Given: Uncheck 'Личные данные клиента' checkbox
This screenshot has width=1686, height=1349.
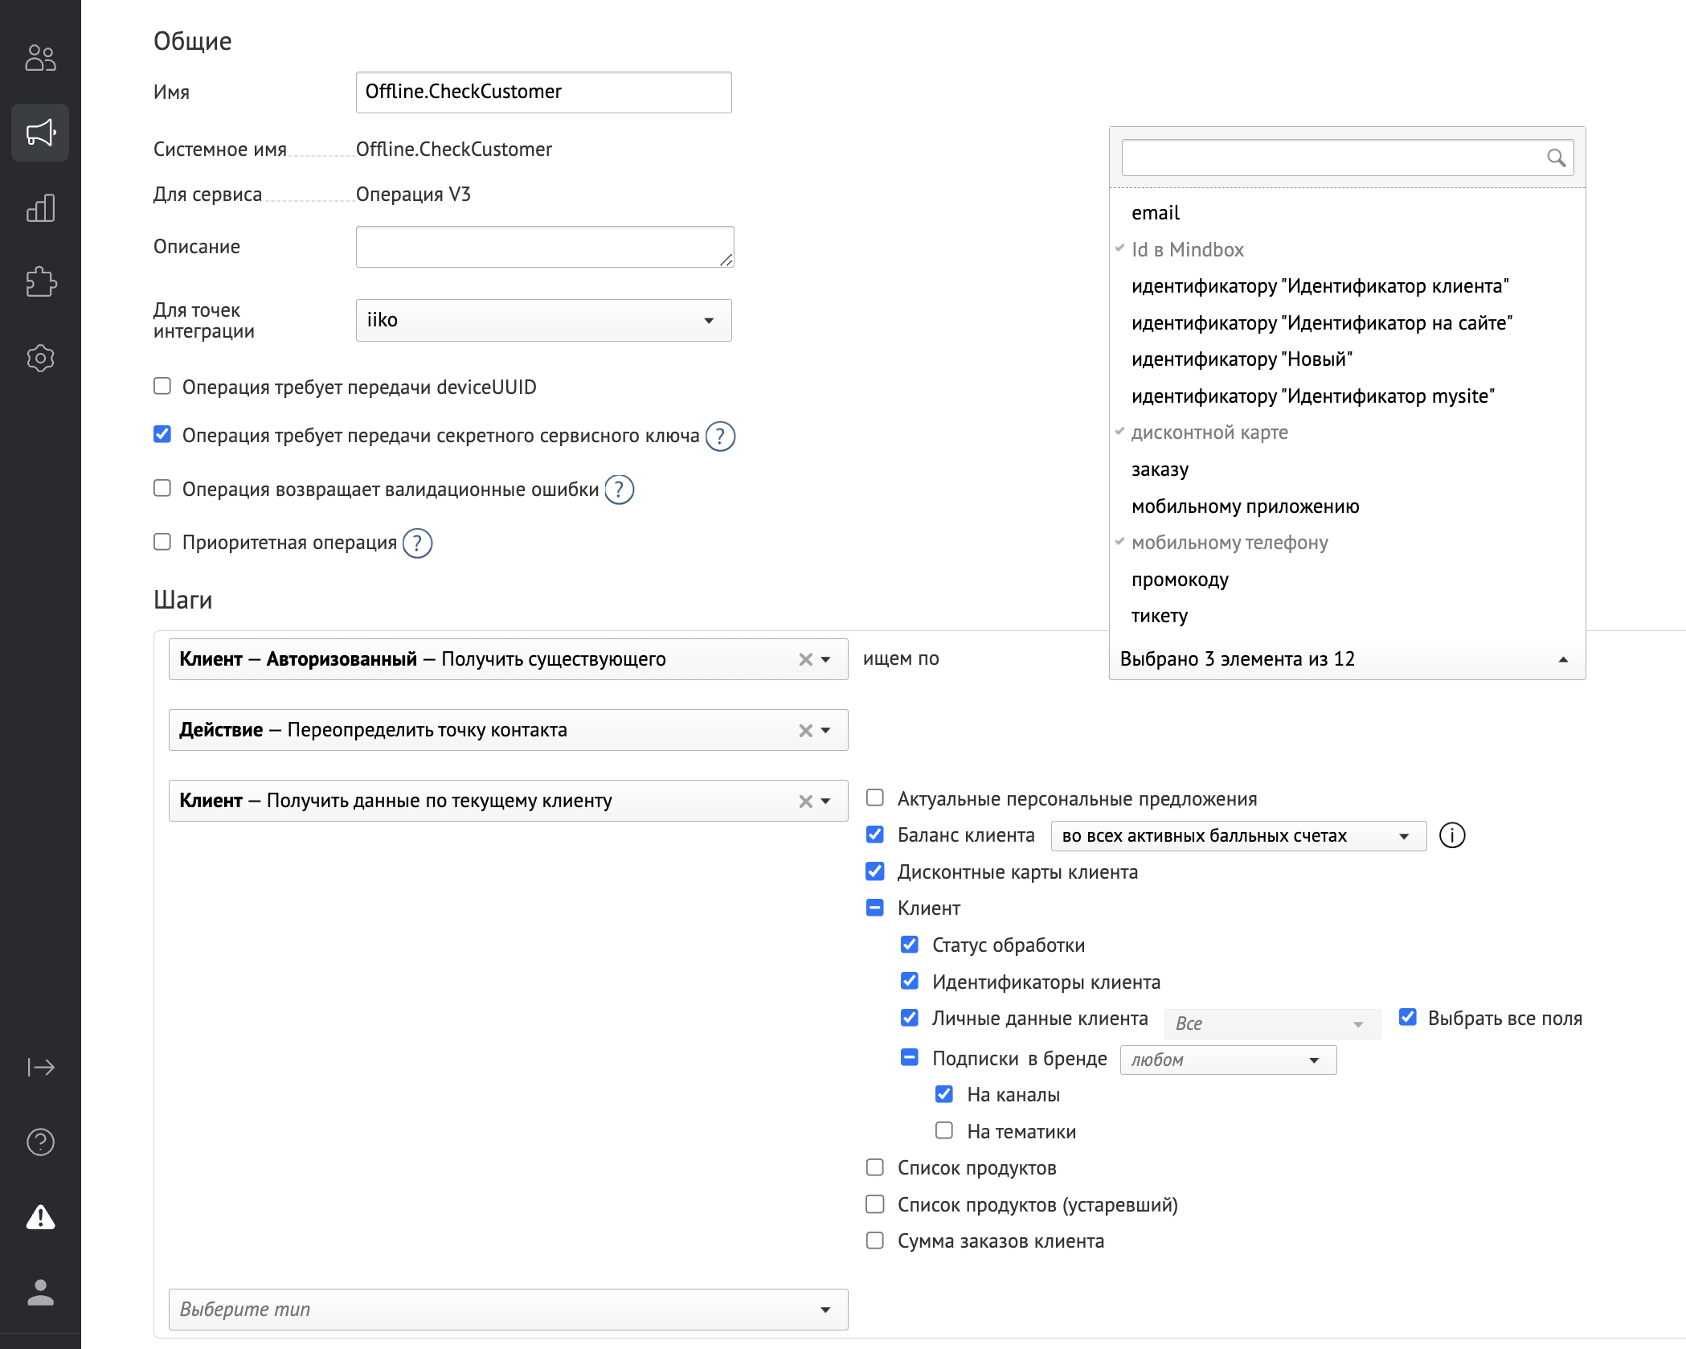Looking at the screenshot, I should coord(910,1018).
